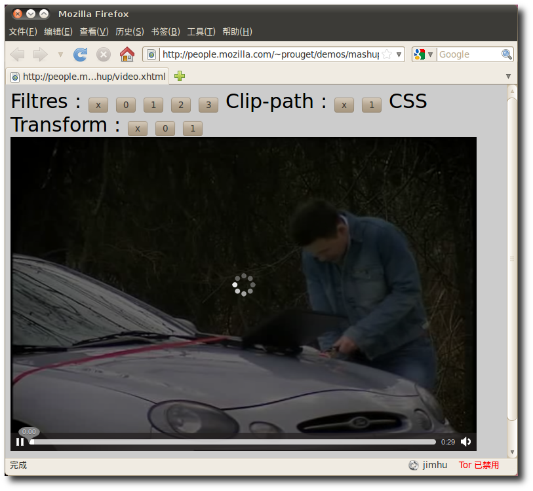Pause the video playback
The width and height of the screenshot is (533, 491).
(x=20, y=442)
